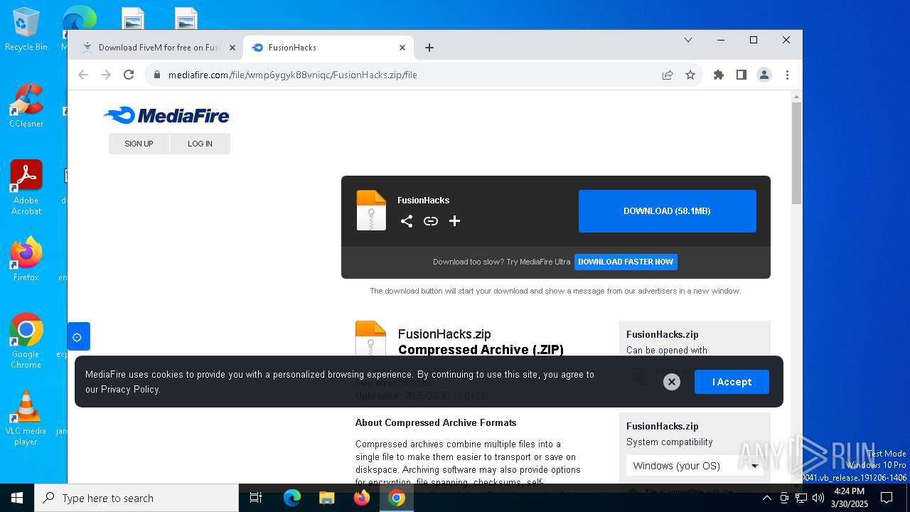This screenshot has height=512, width=910.
Task: Select the FusionHacks tab
Action: [328, 48]
